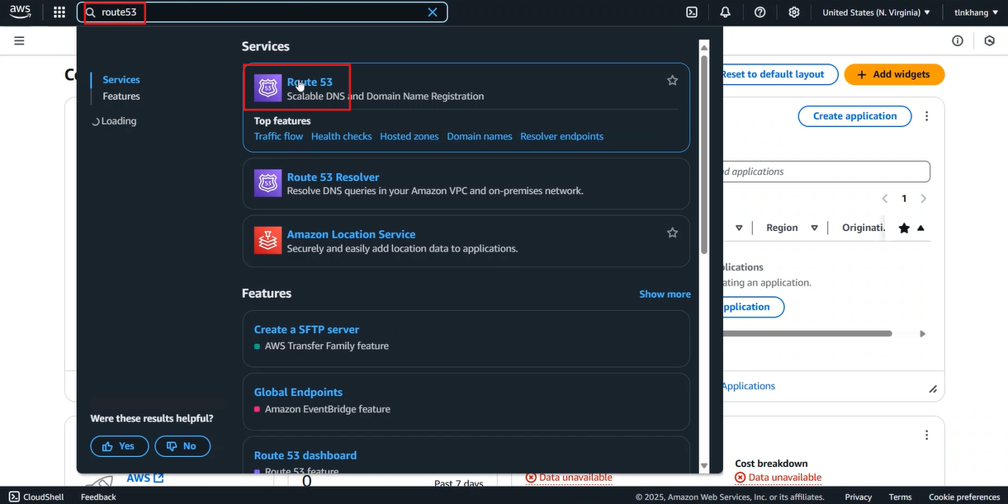Select the Services filter in search panel
This screenshot has width=1008, height=504.
tap(121, 80)
